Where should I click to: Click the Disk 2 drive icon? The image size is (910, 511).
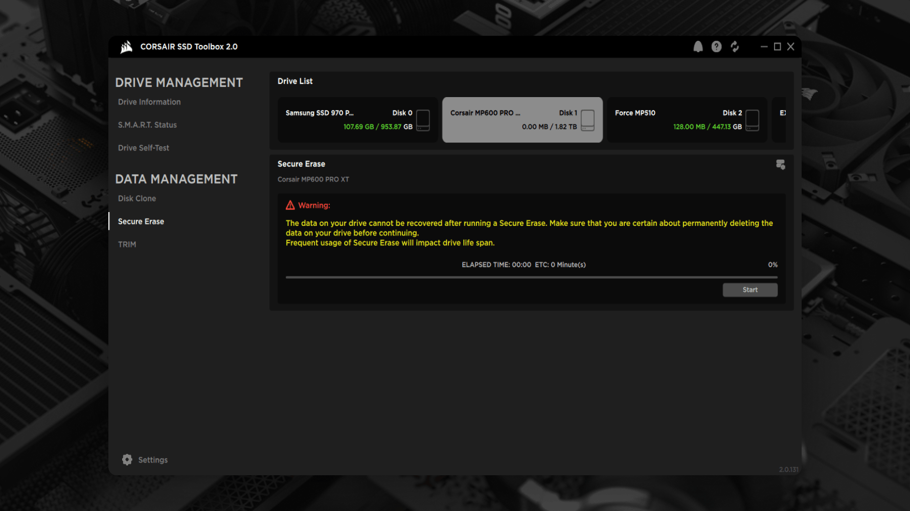click(x=752, y=120)
